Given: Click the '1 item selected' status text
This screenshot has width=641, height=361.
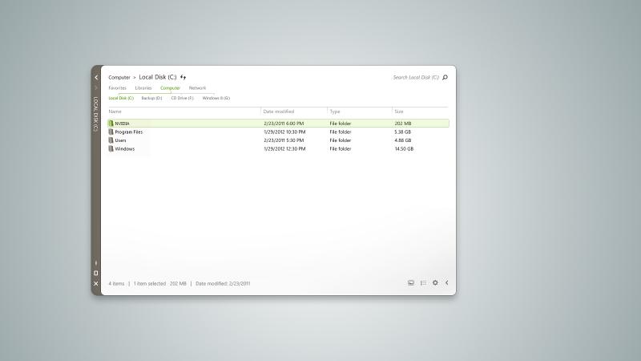Looking at the screenshot, I should 150,283.
